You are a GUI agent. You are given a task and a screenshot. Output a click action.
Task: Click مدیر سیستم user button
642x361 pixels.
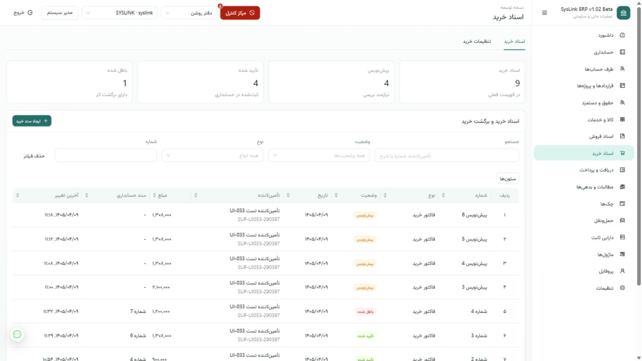(x=60, y=13)
